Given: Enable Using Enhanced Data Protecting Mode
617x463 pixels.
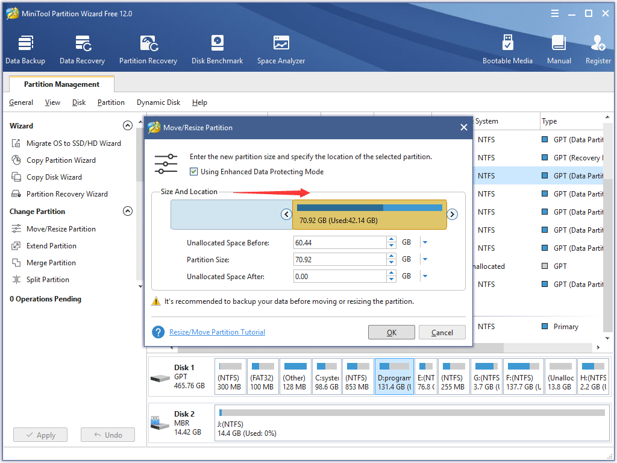Looking at the screenshot, I should click(x=193, y=172).
